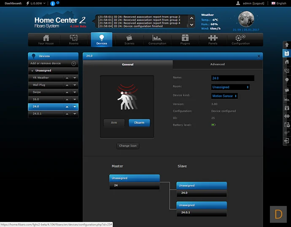The height and width of the screenshot is (227, 291).
Task: Move 24.0 device down in list
Action: (x=75, y=107)
